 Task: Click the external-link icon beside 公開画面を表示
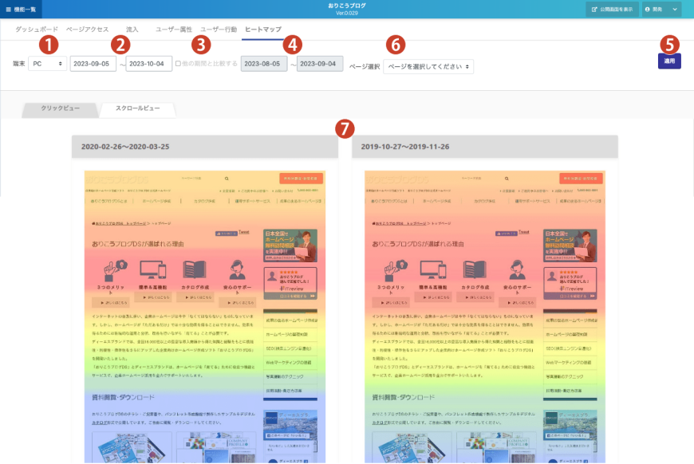pyautogui.click(x=594, y=10)
